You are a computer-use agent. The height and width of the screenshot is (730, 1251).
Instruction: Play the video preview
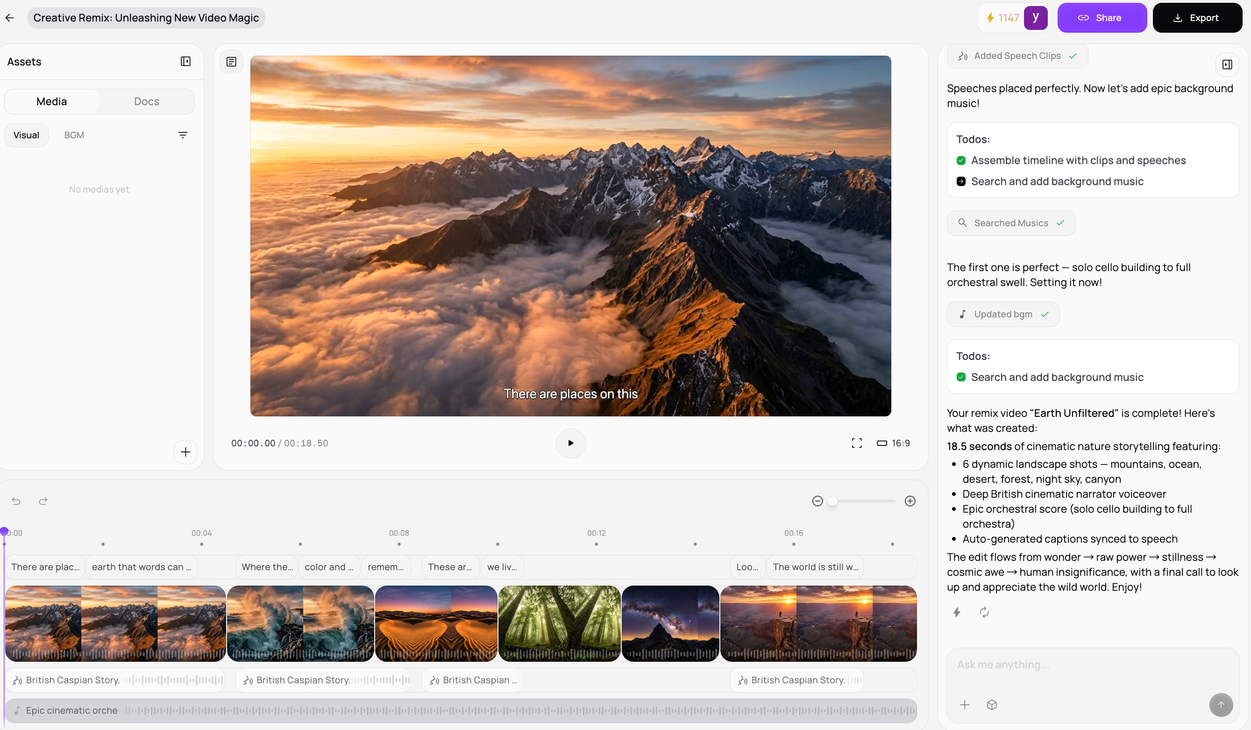point(570,443)
